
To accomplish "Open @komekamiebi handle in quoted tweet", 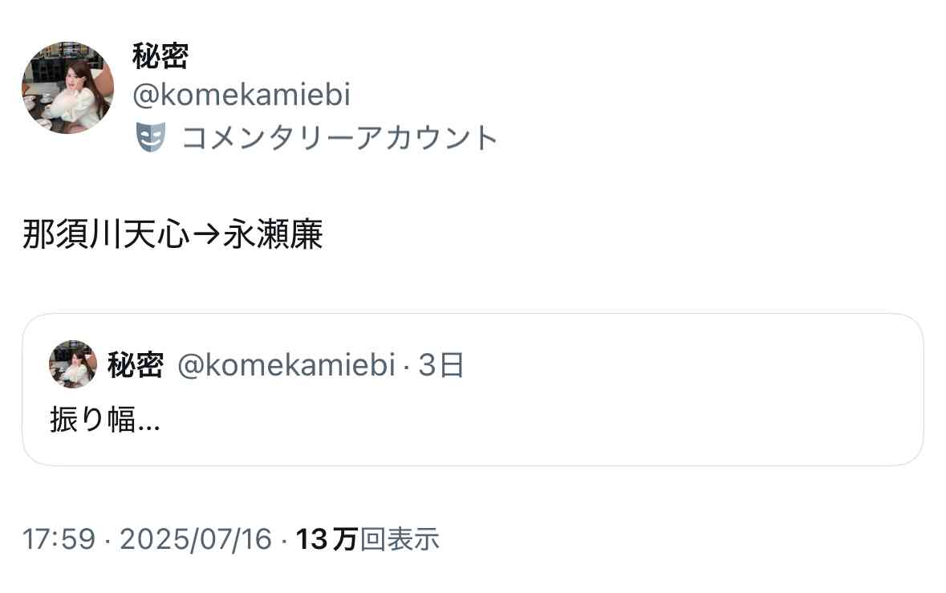I will pyautogui.click(x=286, y=365).
